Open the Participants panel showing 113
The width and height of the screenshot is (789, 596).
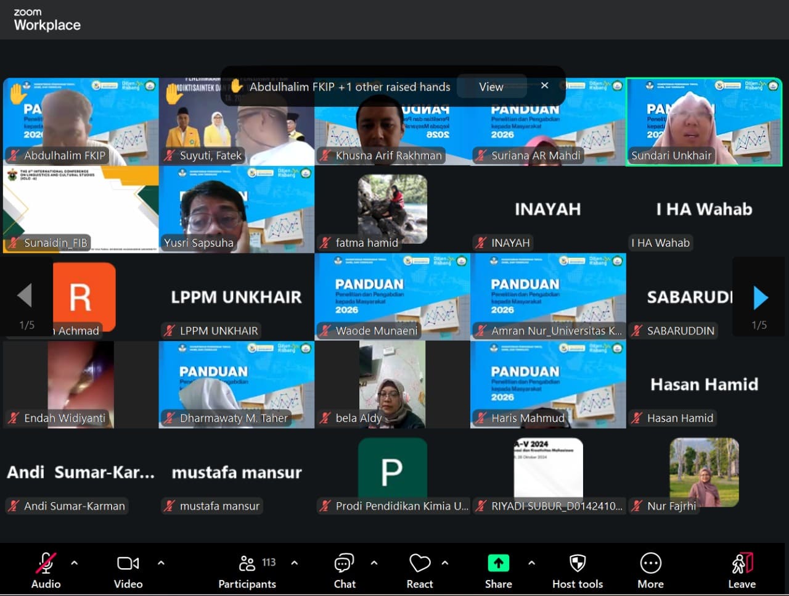pyautogui.click(x=247, y=571)
